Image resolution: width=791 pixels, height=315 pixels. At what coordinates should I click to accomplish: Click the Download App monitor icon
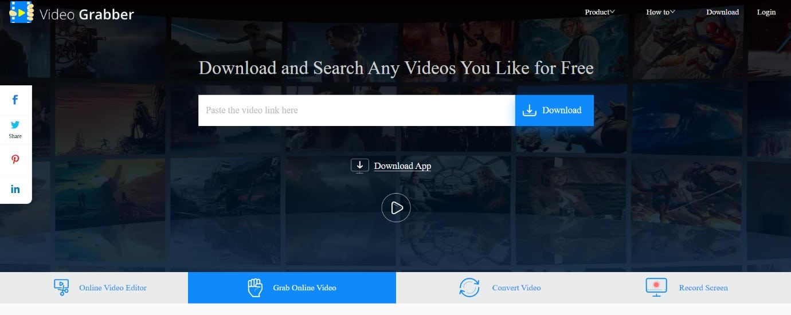[359, 166]
